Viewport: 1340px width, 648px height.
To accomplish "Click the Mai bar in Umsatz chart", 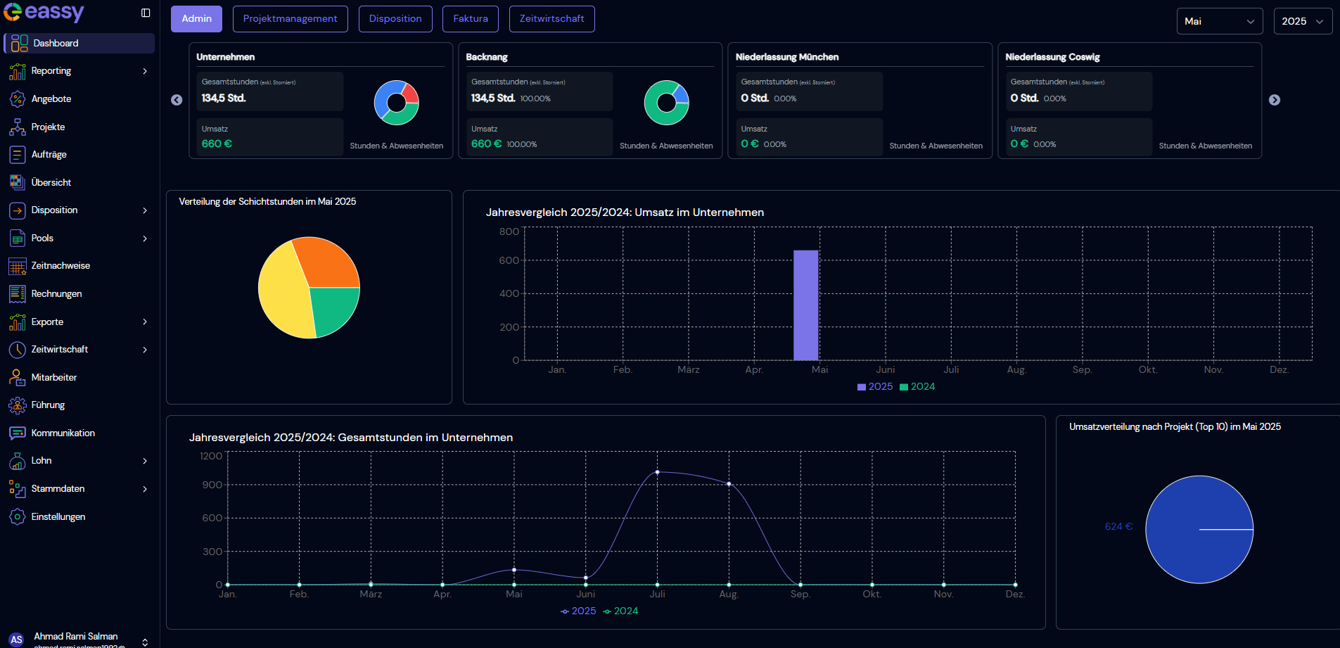I will click(x=805, y=305).
